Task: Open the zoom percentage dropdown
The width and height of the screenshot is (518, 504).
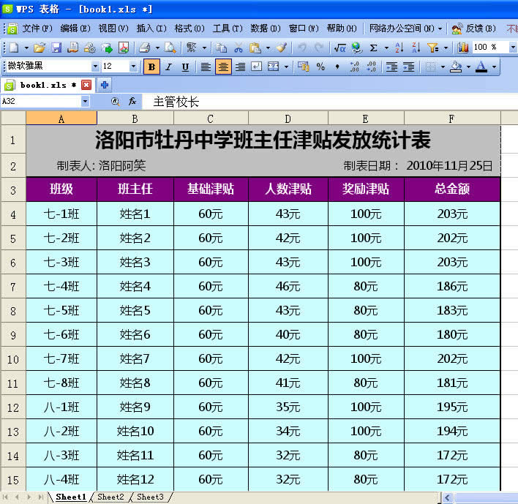Action: (x=514, y=48)
